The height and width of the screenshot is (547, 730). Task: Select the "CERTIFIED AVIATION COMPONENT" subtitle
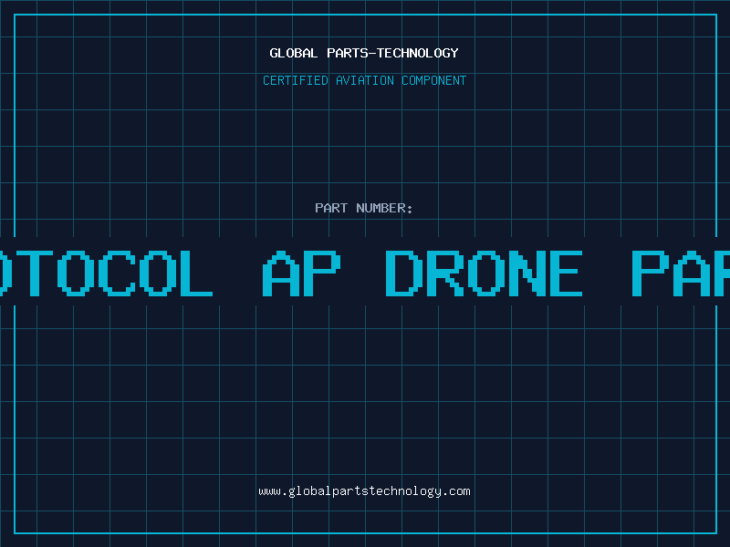(364, 80)
